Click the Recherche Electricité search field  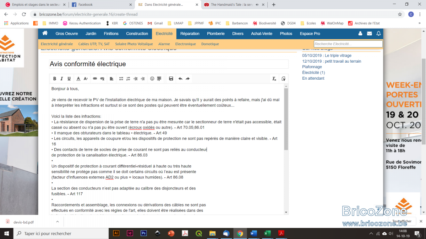tap(348, 44)
